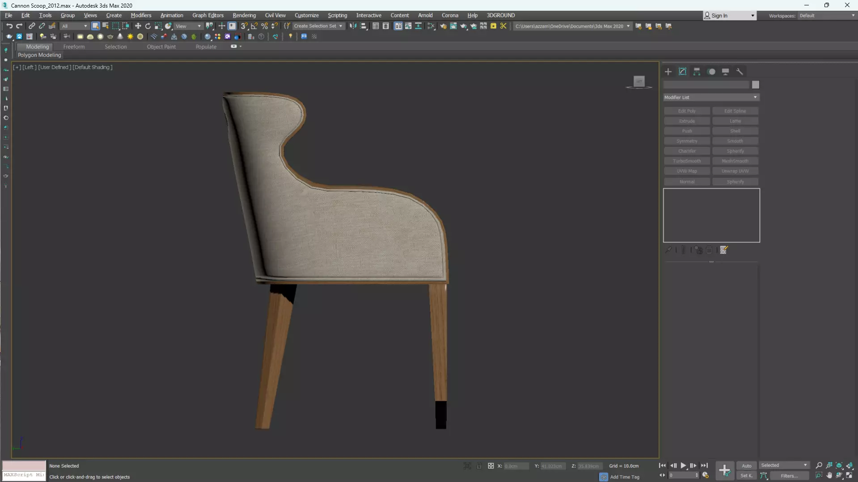Open the Modify panel tab
The height and width of the screenshot is (482, 858).
[682, 71]
